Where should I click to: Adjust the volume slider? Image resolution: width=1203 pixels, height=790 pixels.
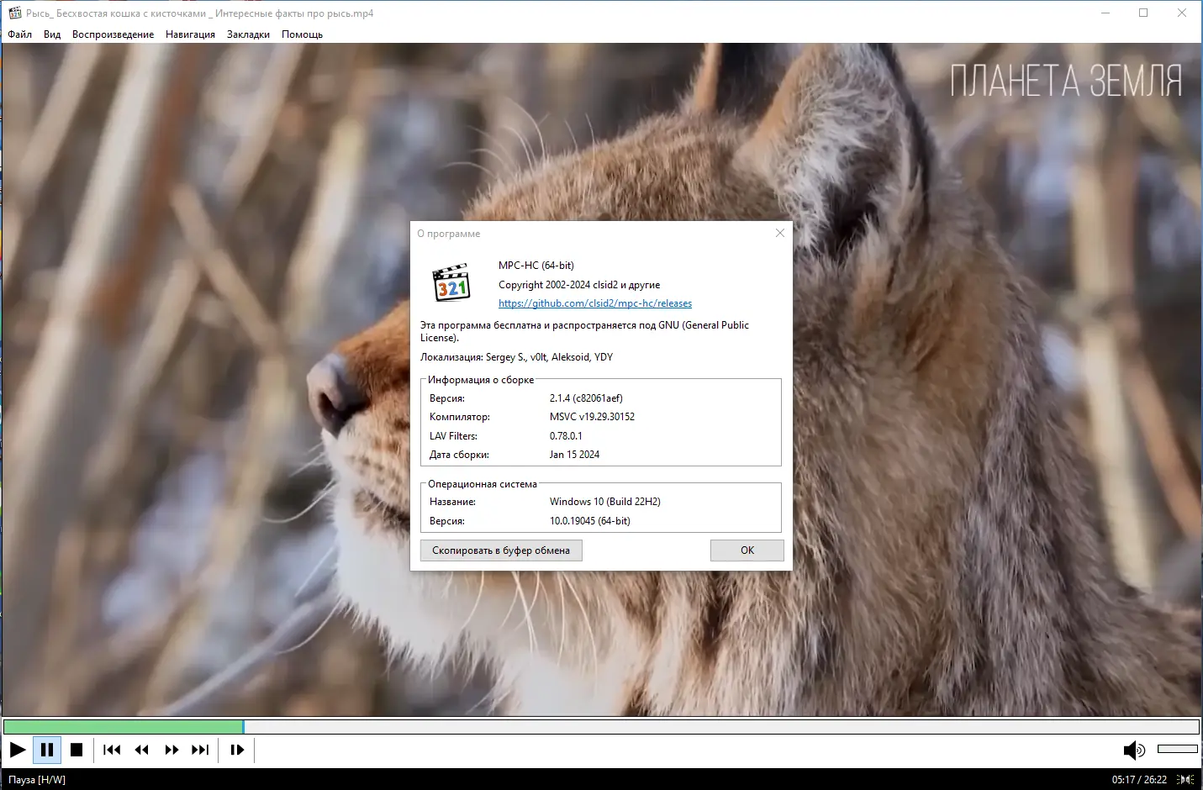(1176, 748)
